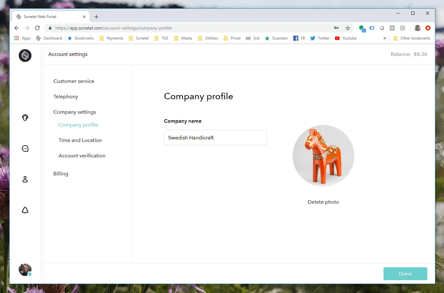This screenshot has height=293, width=444.
Task: Open the Payments bookmark folder
Action: click(x=111, y=38)
